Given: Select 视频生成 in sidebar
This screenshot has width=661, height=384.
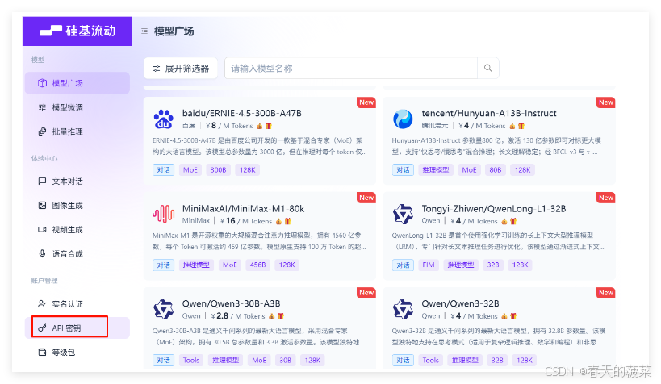Looking at the screenshot, I should (77, 230).
